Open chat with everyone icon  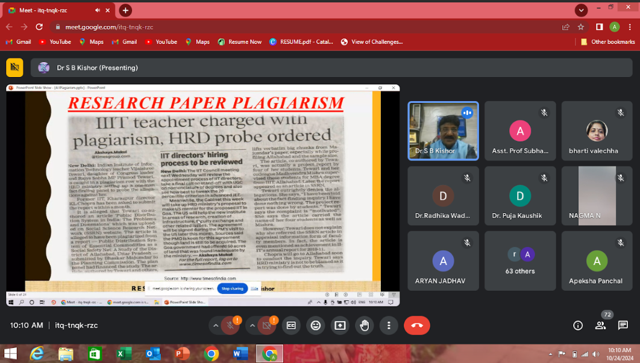(623, 326)
